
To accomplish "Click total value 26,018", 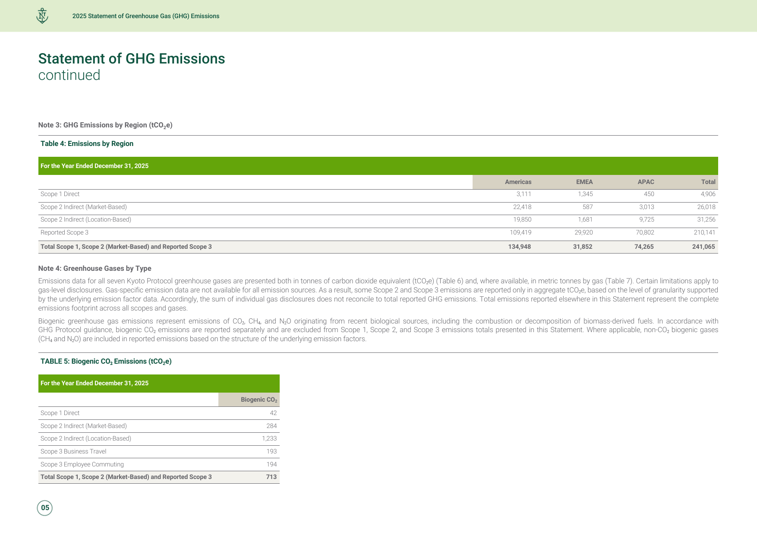I will pos(707,207).
